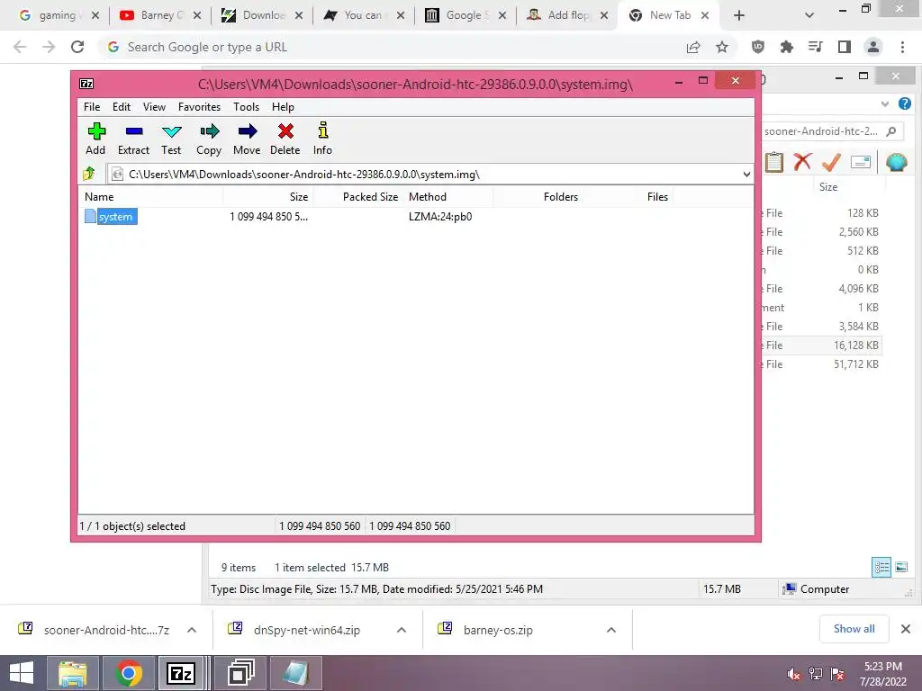Sort by Name column
Screen dimensions: 922x691
150,197
